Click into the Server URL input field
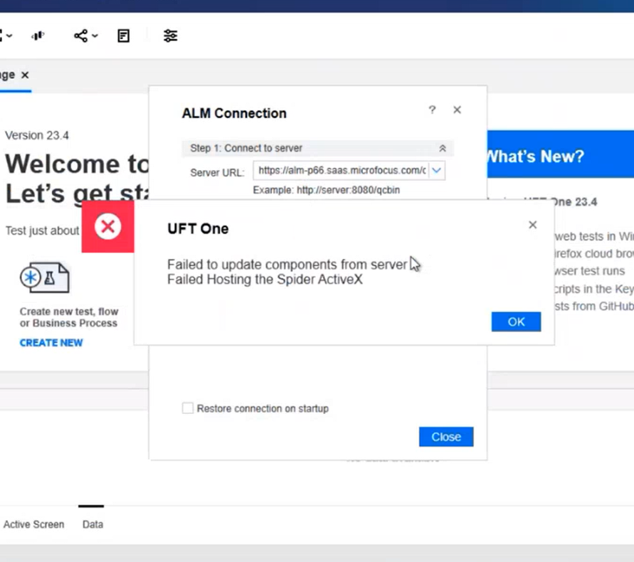Image resolution: width=634 pixels, height=562 pixels. coord(341,171)
